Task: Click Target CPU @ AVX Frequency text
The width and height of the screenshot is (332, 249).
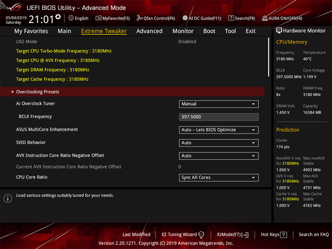Action: point(58,60)
